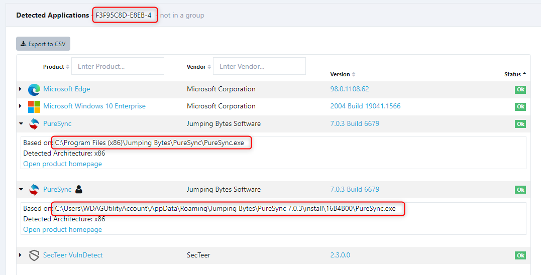Screen dimensions: 541x275
Task: Click the WDAGUtilityAccount PureSync.exe path
Action: [x=226, y=208]
